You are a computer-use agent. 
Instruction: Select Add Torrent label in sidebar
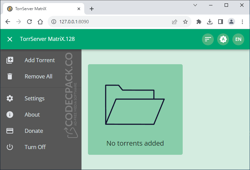[x=40, y=60]
